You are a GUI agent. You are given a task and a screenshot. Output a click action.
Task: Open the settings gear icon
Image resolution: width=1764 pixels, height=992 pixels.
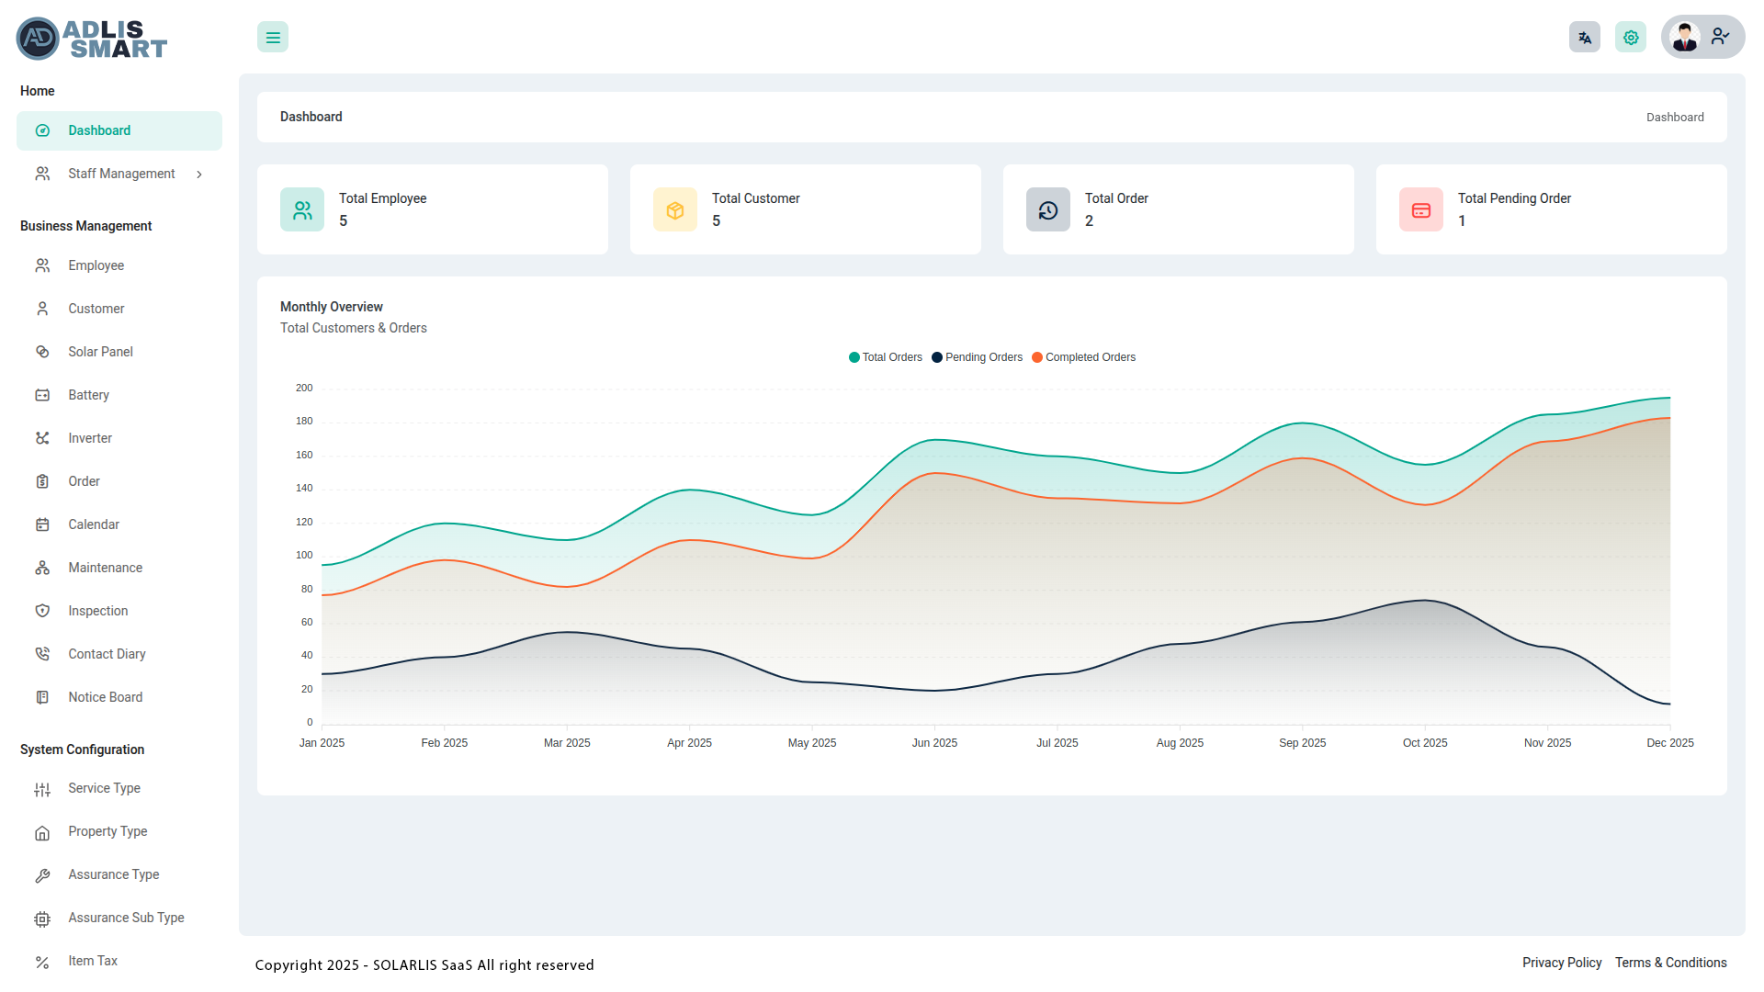point(1631,38)
